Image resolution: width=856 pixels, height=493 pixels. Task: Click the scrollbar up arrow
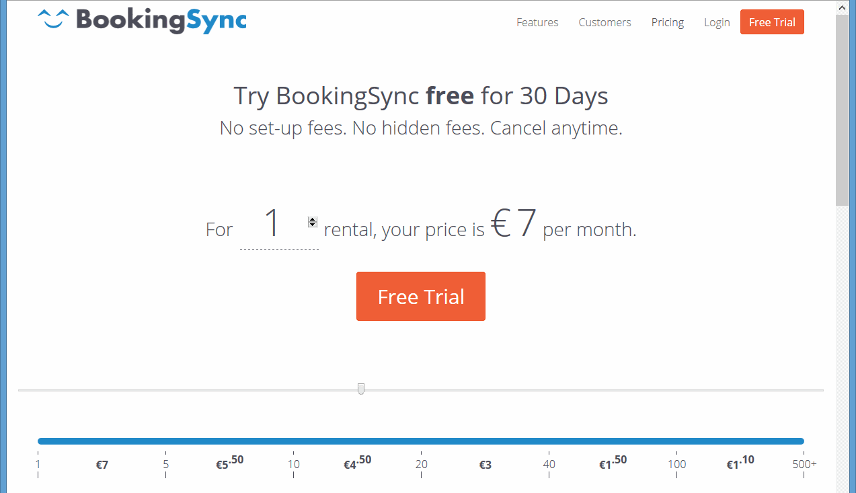pyautogui.click(x=842, y=7)
